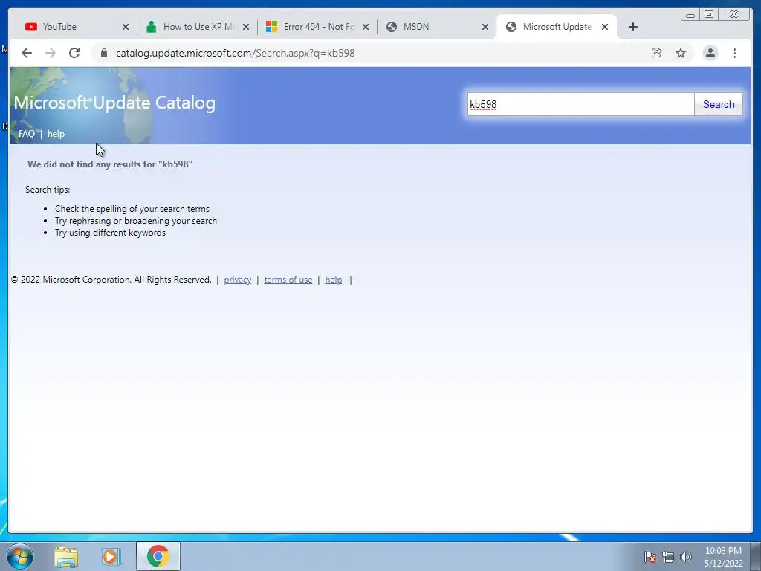761x571 pixels.
Task: Click the Chrome taskbar icon
Action: point(158,556)
